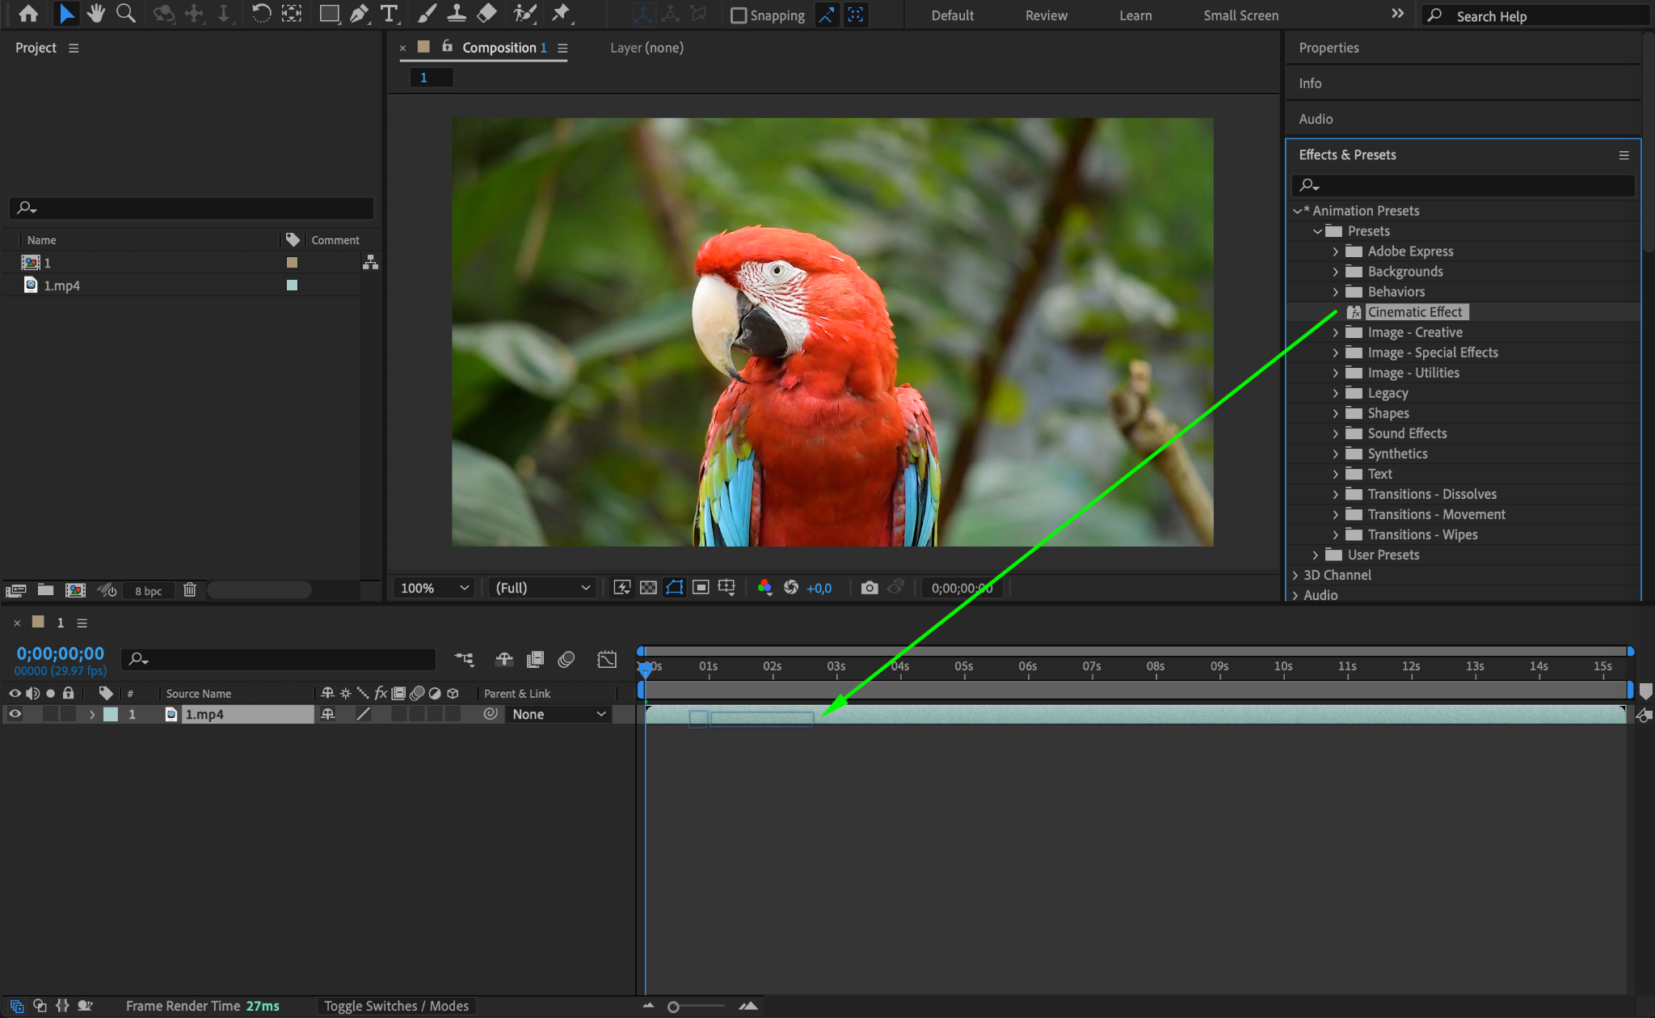Select the Type text tool
This screenshot has height=1018, width=1655.
point(389,14)
